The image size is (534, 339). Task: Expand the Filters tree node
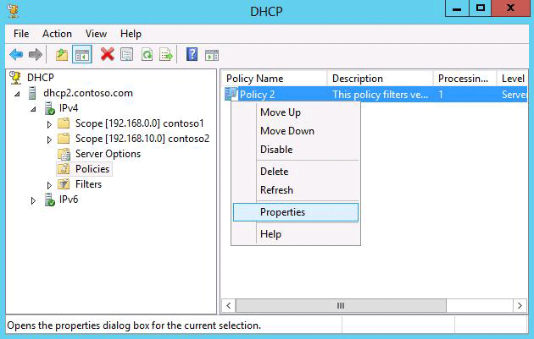tap(49, 184)
